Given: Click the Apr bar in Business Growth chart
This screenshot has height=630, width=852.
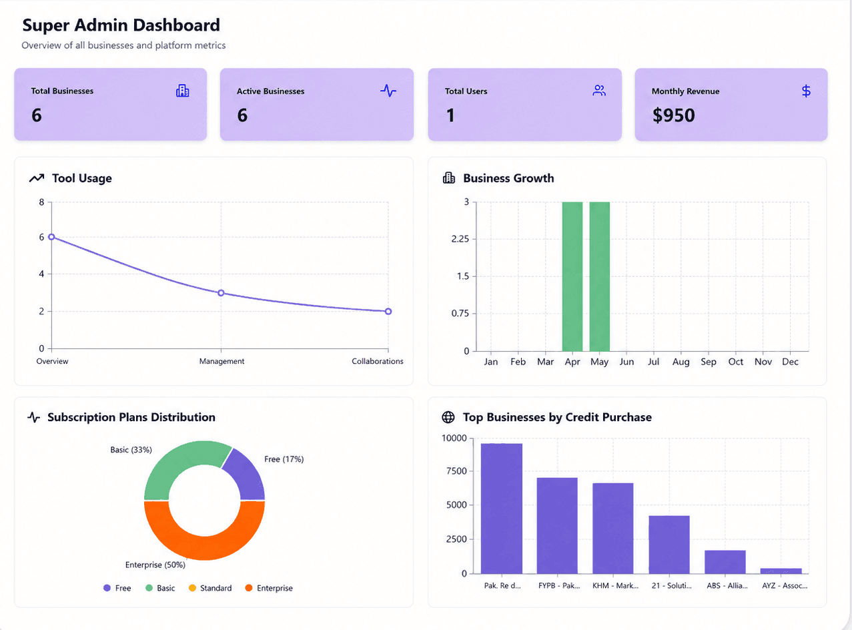Looking at the screenshot, I should [572, 276].
